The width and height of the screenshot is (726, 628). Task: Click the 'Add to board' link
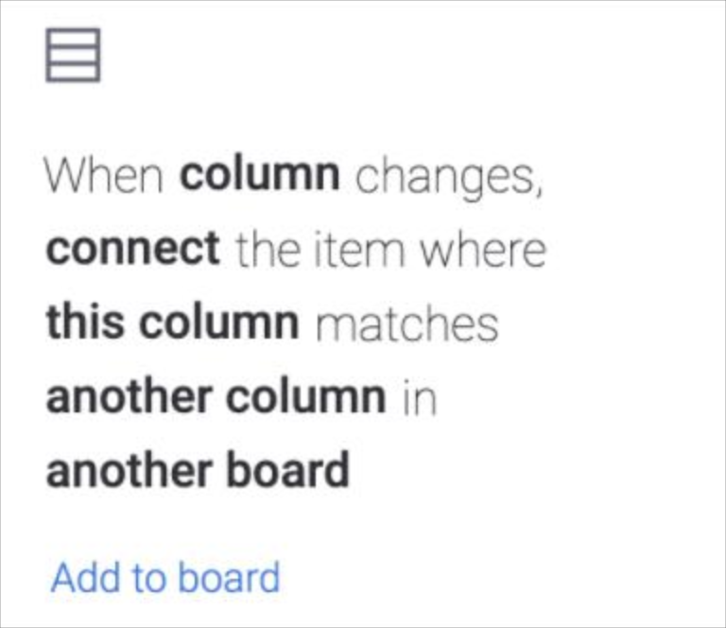[164, 577]
